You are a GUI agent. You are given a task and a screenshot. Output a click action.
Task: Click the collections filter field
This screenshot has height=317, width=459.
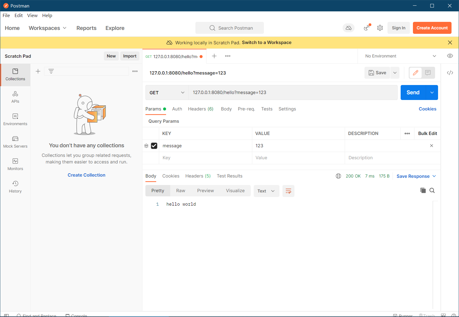click(x=86, y=71)
